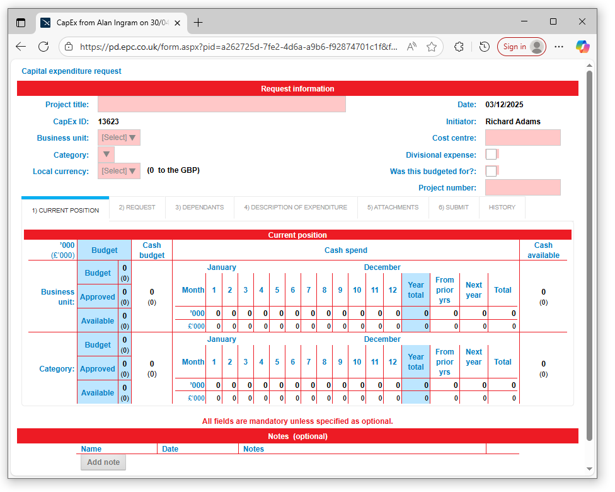Open the Extensions puzzle icon
Screen dimensions: 615x492
tap(459, 47)
